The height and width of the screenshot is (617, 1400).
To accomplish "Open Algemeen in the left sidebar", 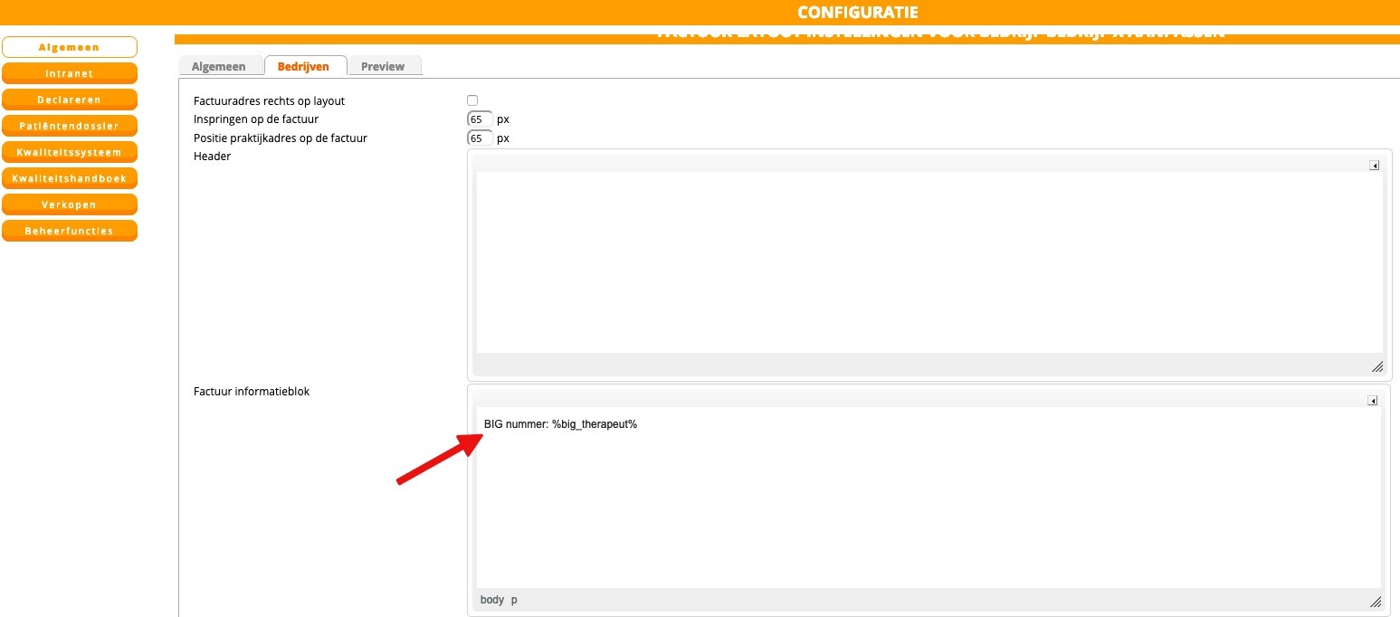I will click(x=69, y=47).
